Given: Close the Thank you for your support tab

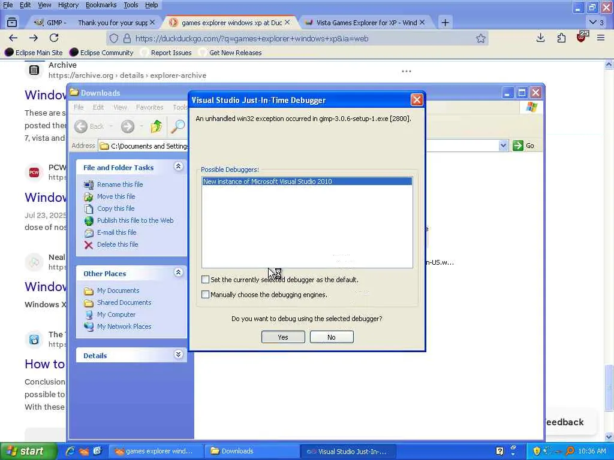Looking at the screenshot, I should pos(152,22).
